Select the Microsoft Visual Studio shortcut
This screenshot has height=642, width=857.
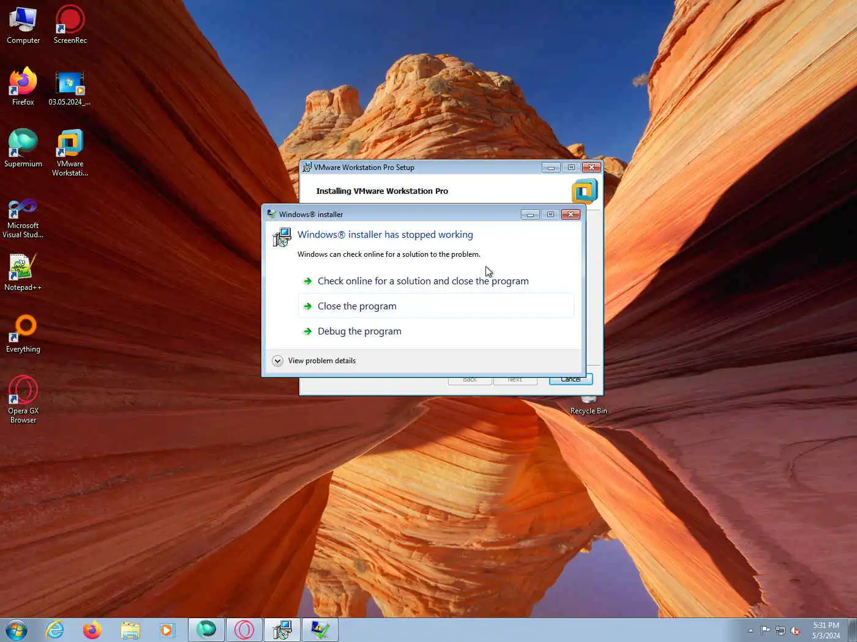click(23, 218)
